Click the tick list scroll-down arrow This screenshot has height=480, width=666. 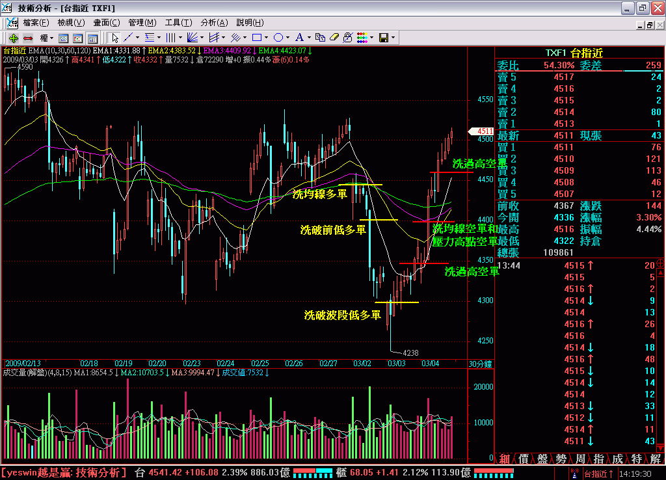coord(661,449)
